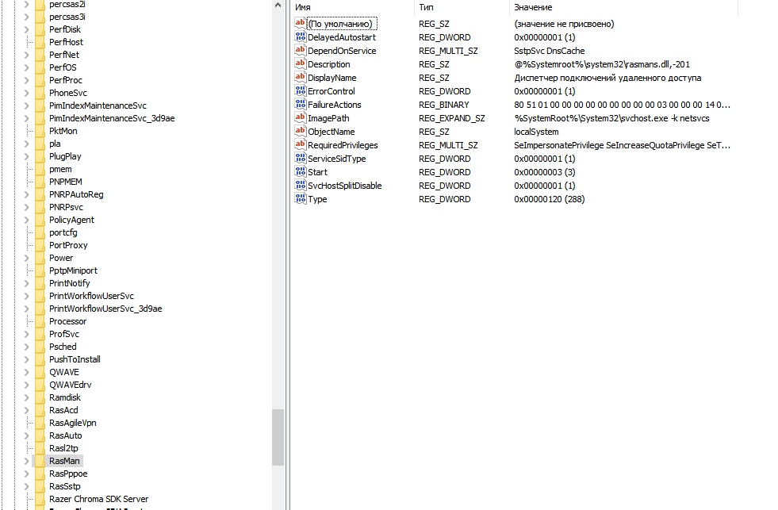
Task: Select the Rasl2tp key
Action: [63, 448]
